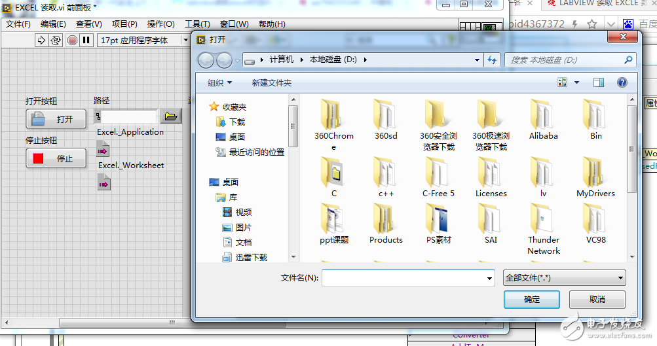This screenshot has height=346, width=657.
Task: Select the 360安全浏览器下载 folder
Action: coord(438,125)
